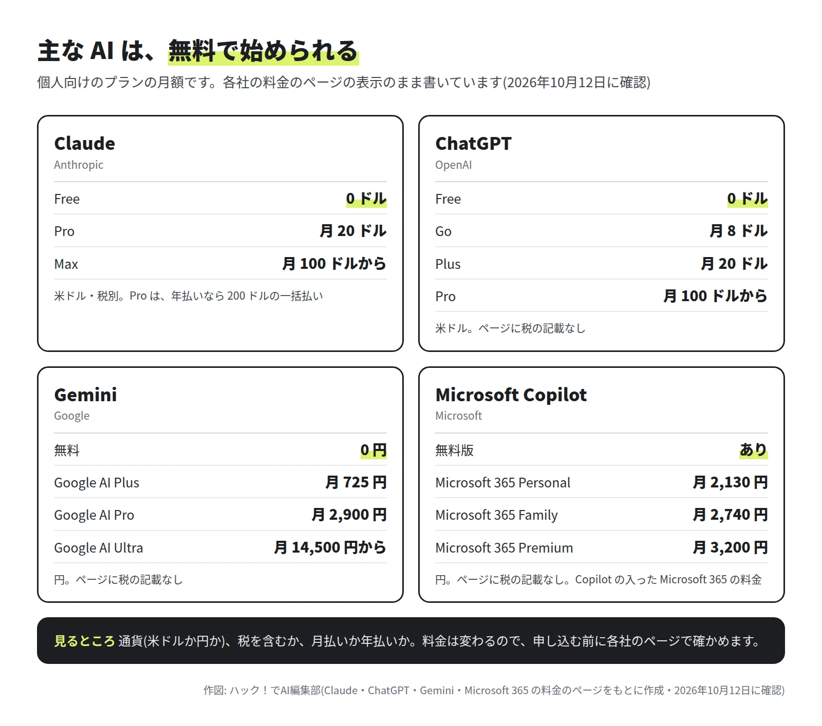This screenshot has width=822, height=726.
Task: Click the 月 3,200 円 price
Action: 730,547
